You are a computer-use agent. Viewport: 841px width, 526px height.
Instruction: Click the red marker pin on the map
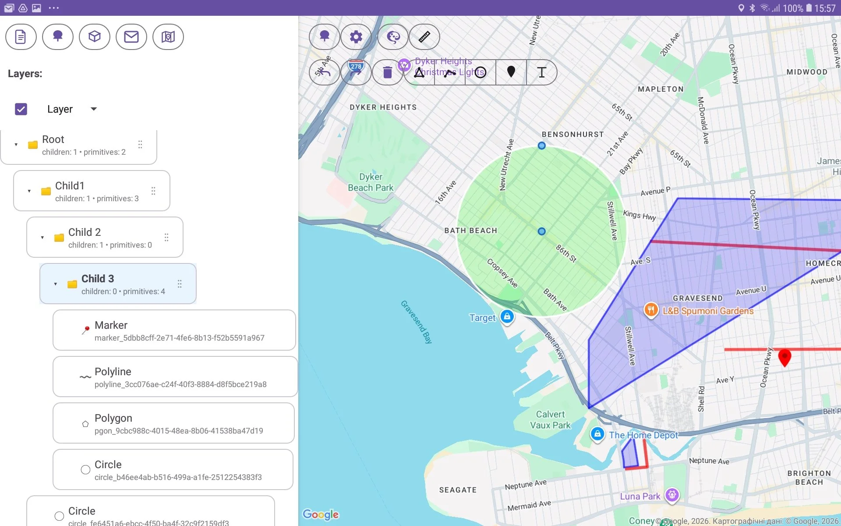pyautogui.click(x=784, y=358)
